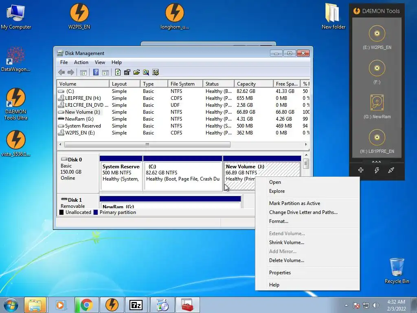Click the pin icon in DAEMON Tools gadget
Viewport: 417px width, 313px height.
[391, 170]
